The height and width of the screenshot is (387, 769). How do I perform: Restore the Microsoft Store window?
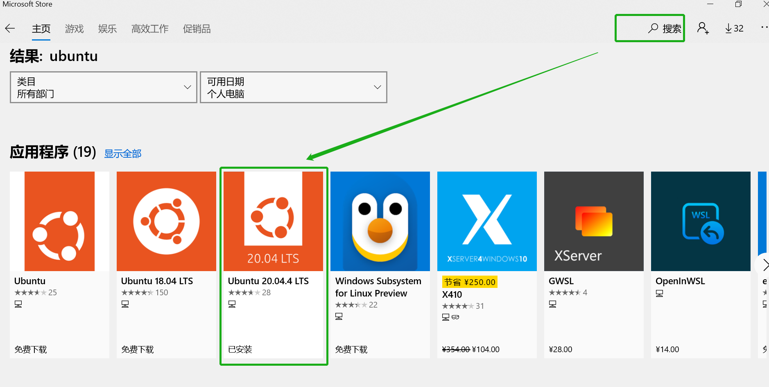(x=738, y=4)
